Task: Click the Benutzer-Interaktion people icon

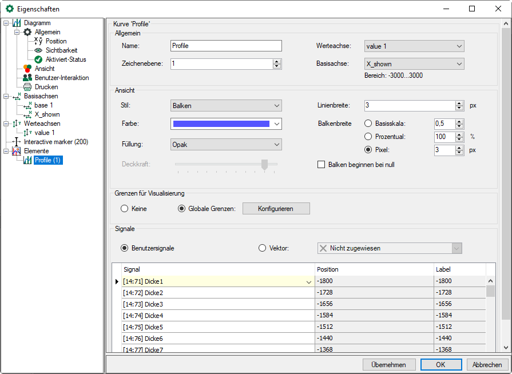Action: [27, 78]
